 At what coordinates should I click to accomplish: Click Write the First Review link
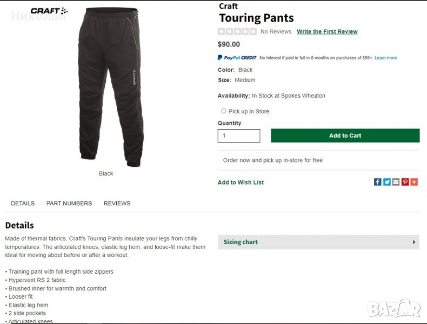[327, 32]
